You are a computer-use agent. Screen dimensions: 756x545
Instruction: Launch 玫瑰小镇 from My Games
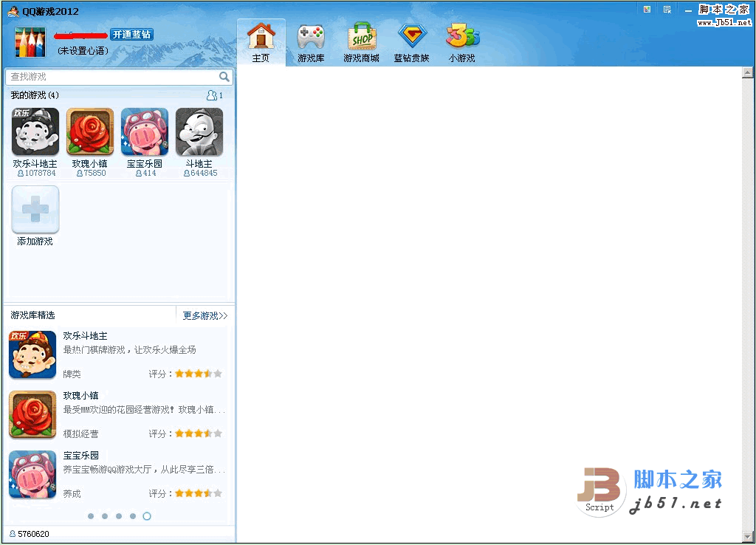click(89, 132)
